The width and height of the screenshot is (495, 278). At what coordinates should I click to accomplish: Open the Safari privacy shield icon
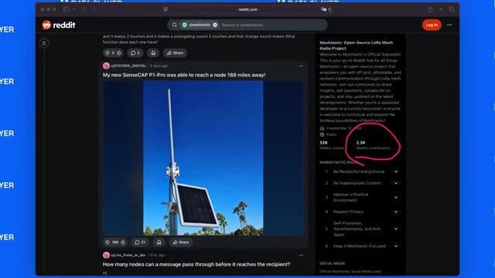[x=166, y=9]
